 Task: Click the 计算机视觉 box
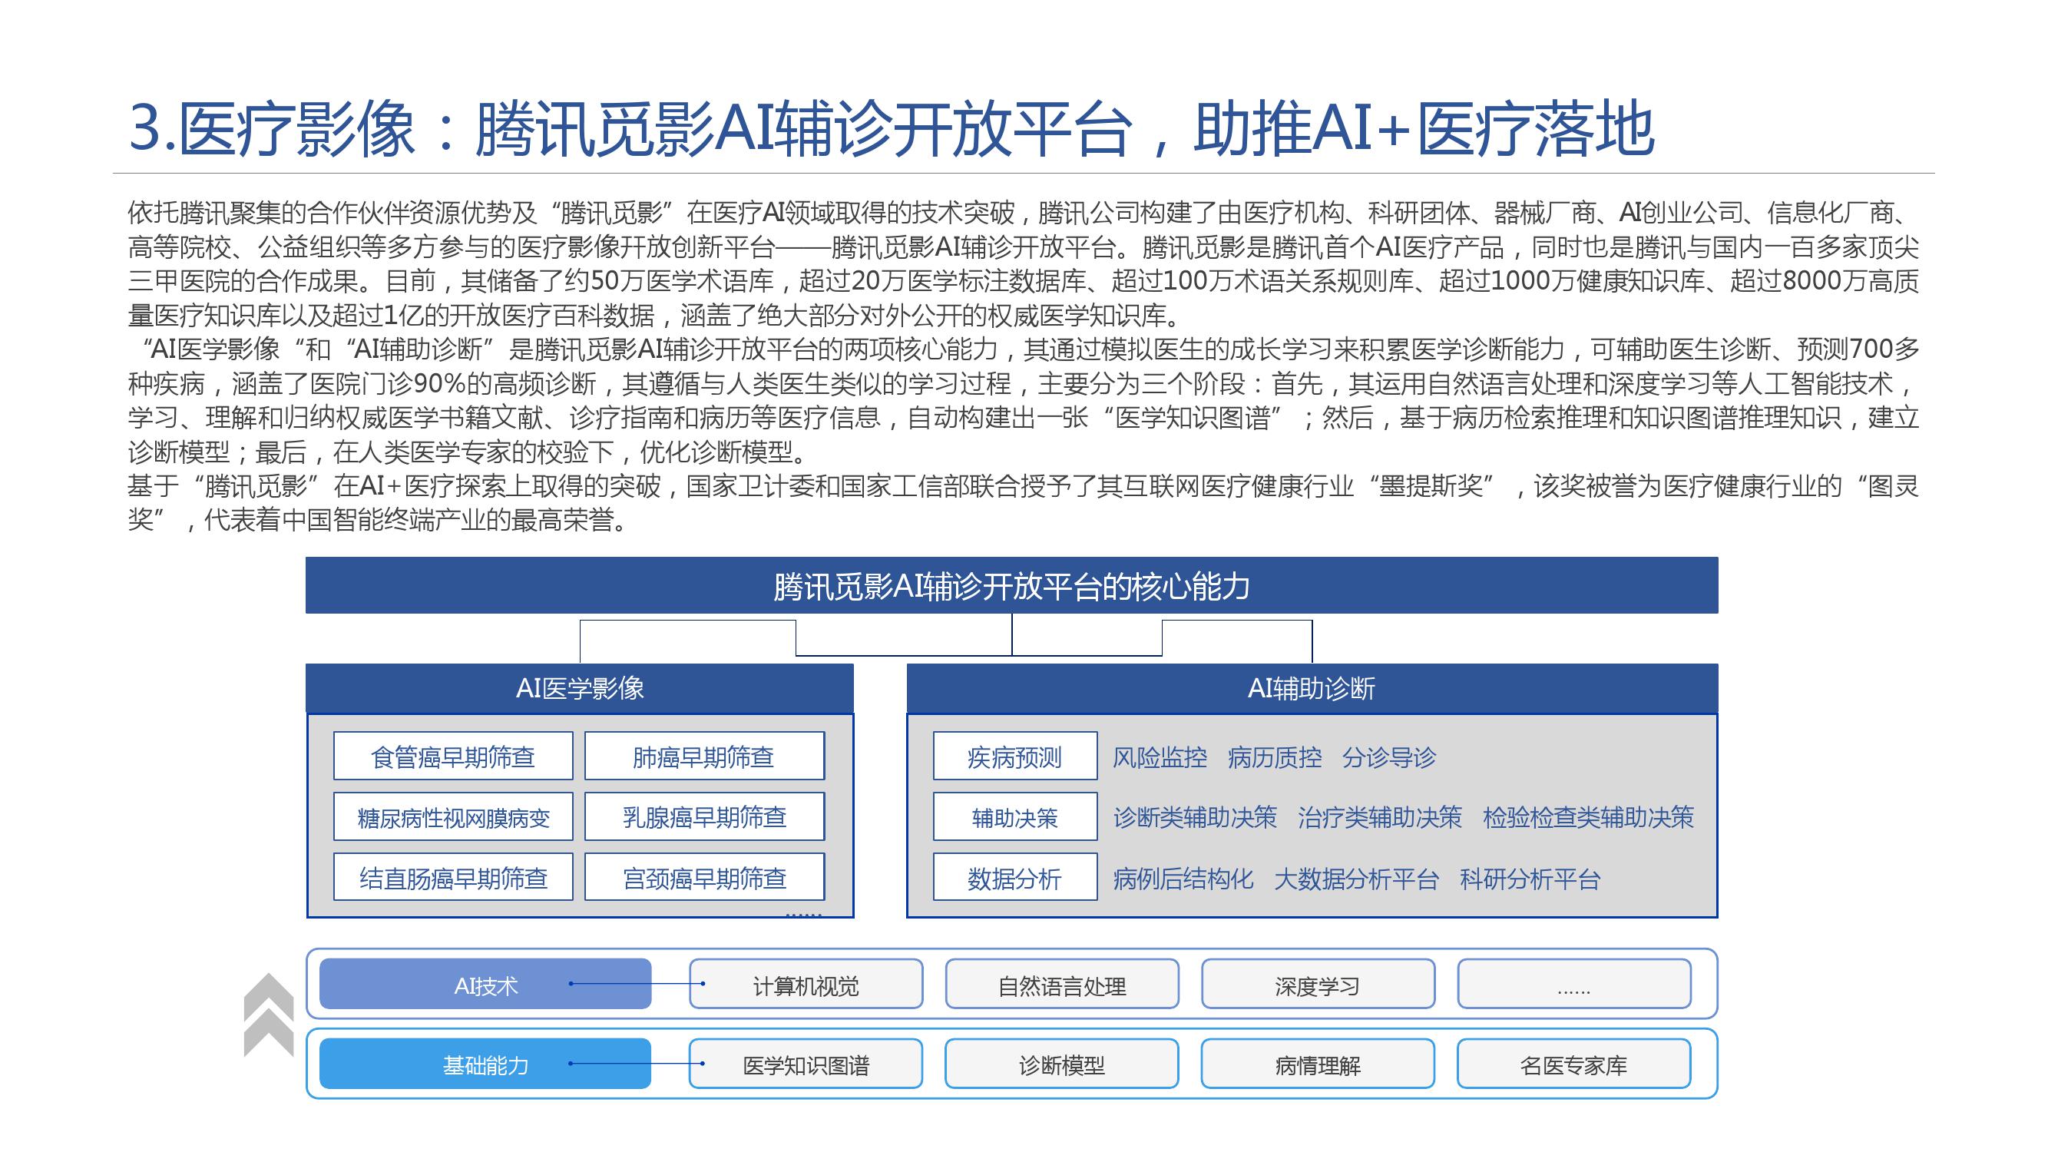coord(806,985)
